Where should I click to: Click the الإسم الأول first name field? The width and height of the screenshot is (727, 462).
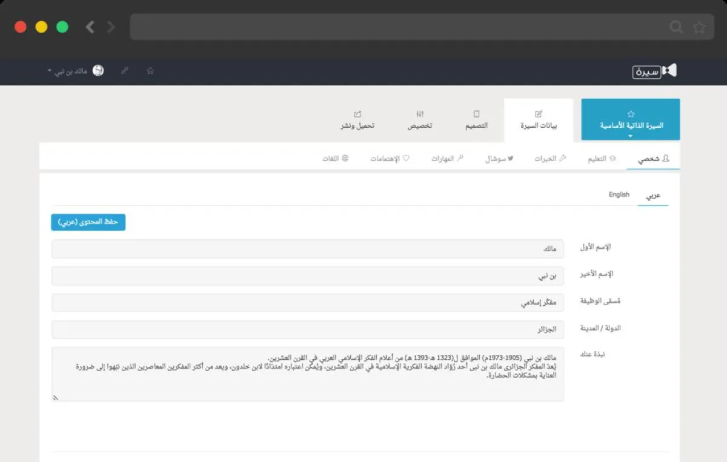[307, 249]
